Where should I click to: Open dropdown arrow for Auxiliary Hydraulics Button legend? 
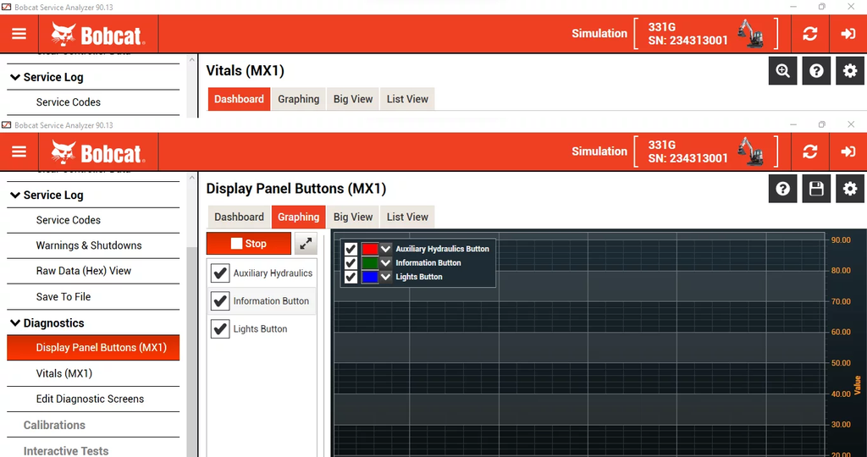tap(386, 249)
